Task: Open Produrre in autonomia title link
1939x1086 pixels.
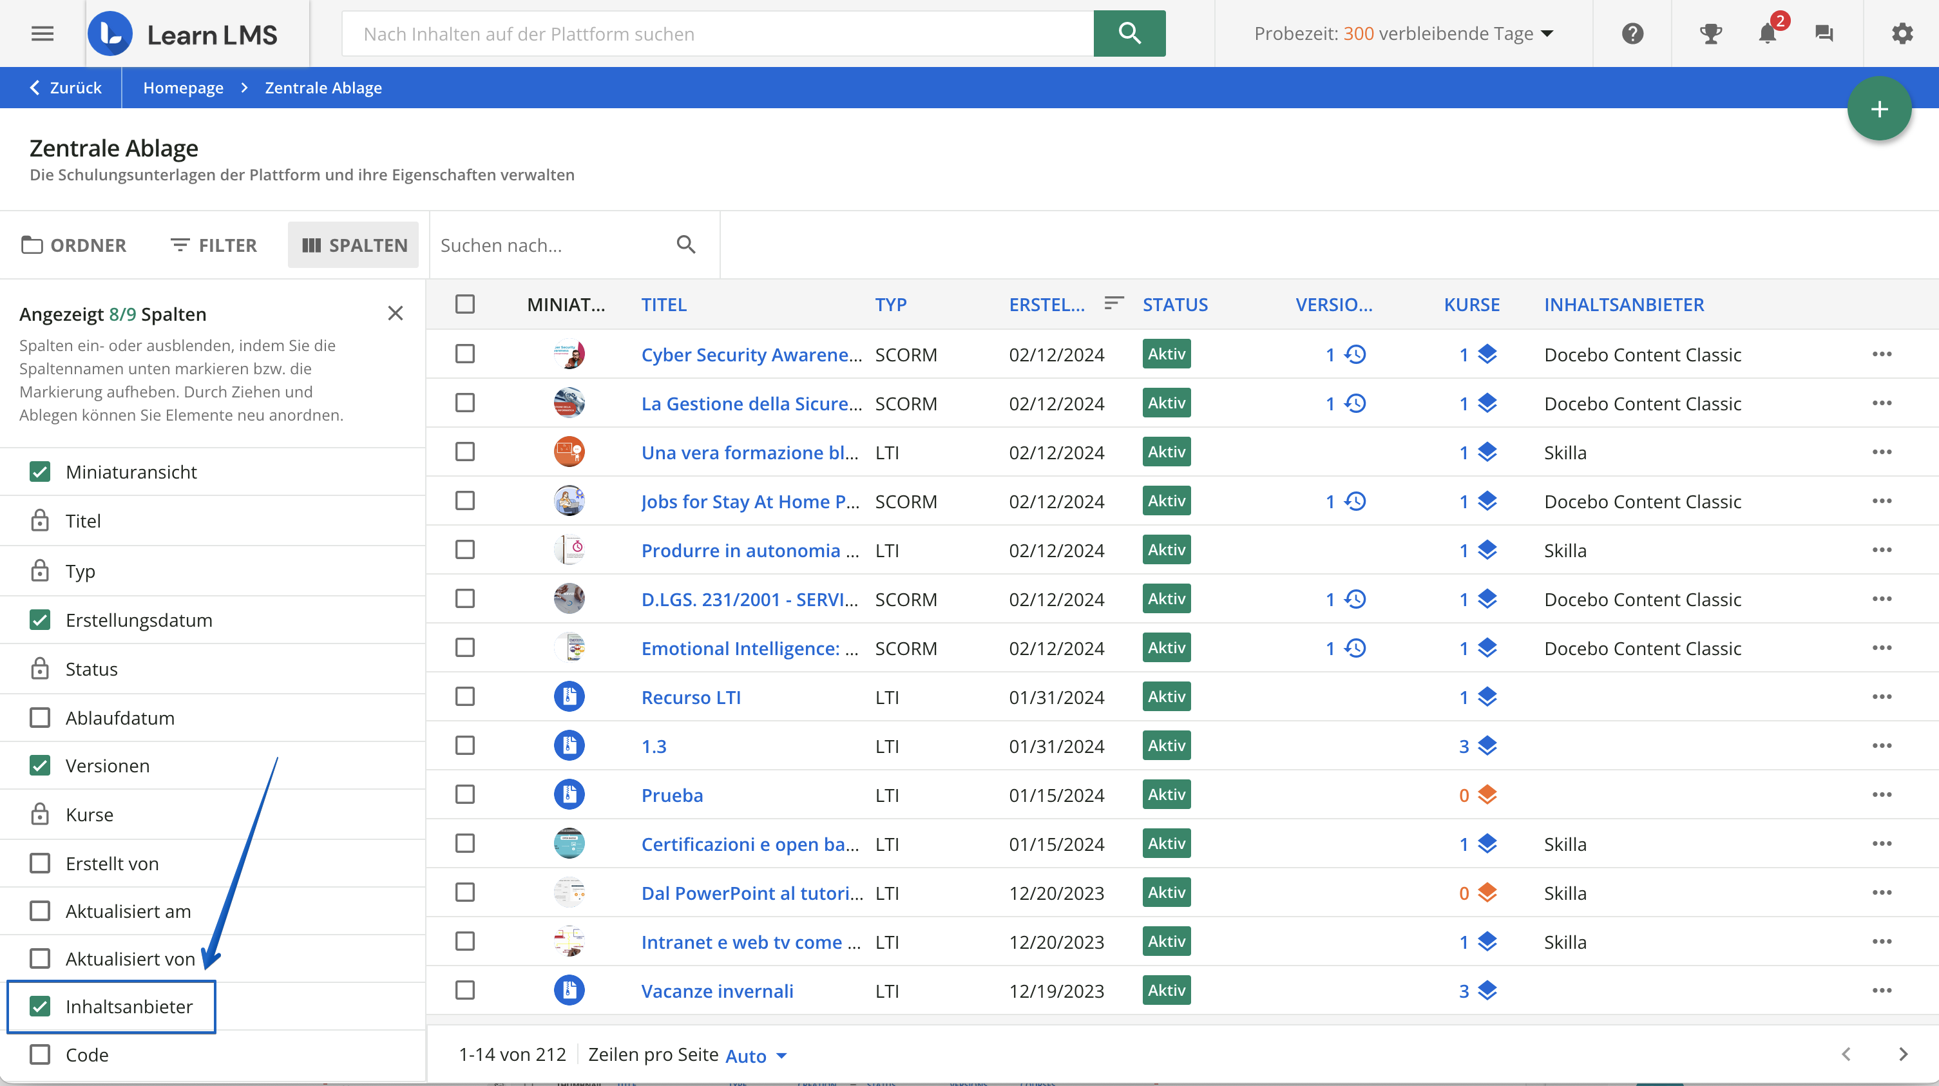Action: (x=750, y=550)
